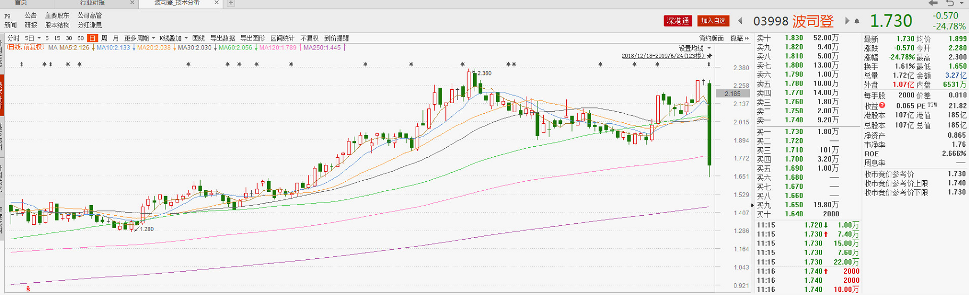Image resolution: width=969 pixels, height=295 pixels.
Task: Click the bell alert icon beside 波司登
Action: coord(857,21)
